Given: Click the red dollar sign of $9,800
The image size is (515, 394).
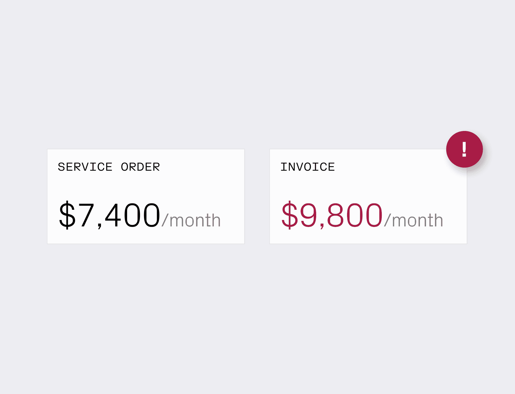Looking at the screenshot, I should pyautogui.click(x=289, y=215).
